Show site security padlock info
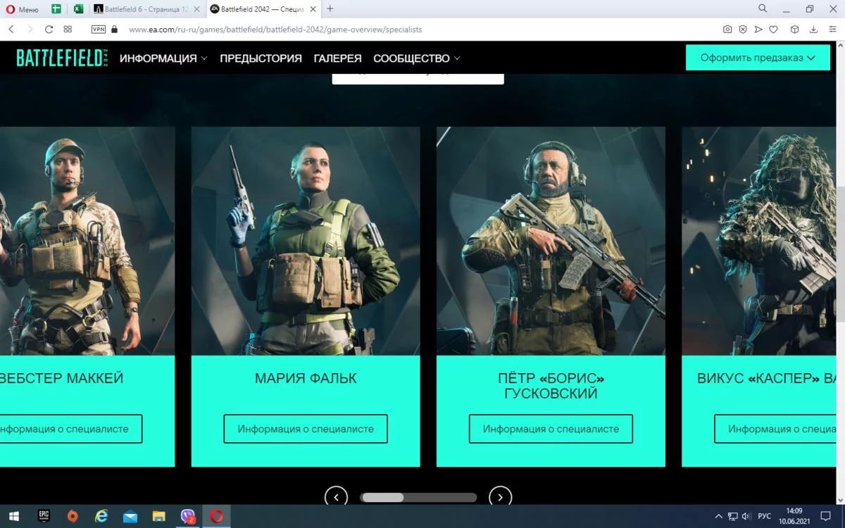This screenshot has height=528, width=845. point(115,30)
